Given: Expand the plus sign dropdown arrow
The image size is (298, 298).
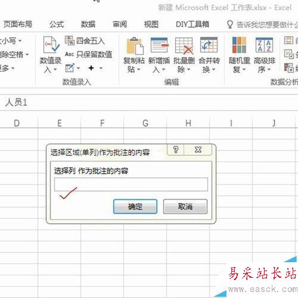Looking at the screenshot, I should coord(101,69).
